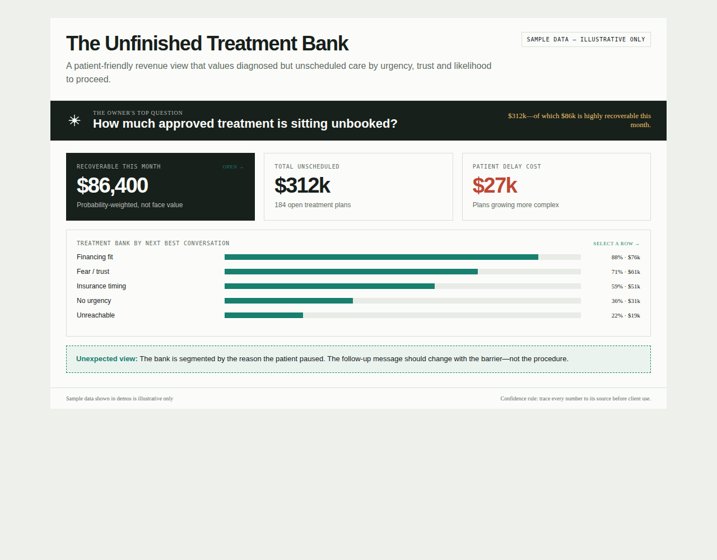Screen dimensions: 717x560
Task: Click the $86,400 figure
Action: coord(112,185)
